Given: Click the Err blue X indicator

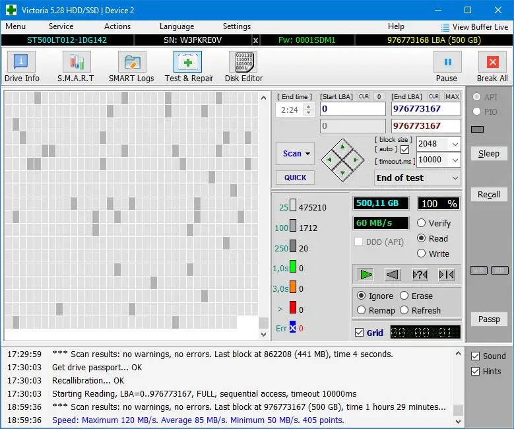Looking at the screenshot, I should pyautogui.click(x=292, y=327).
